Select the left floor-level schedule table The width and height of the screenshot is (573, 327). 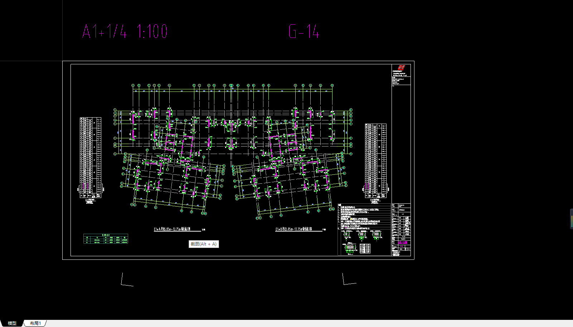pyautogui.click(x=91, y=157)
